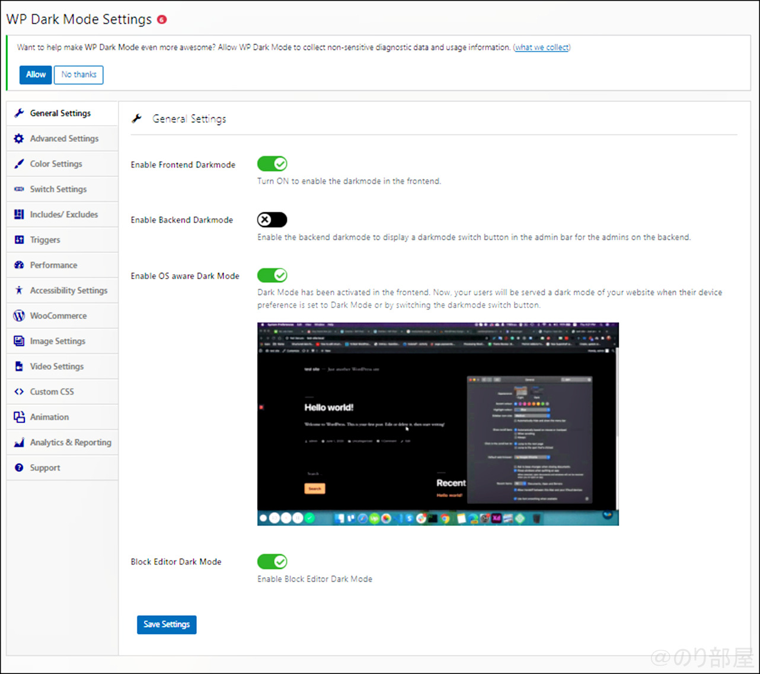The width and height of the screenshot is (760, 674).
Task: Click the Block Editor Dark Mode label
Action: click(x=176, y=561)
